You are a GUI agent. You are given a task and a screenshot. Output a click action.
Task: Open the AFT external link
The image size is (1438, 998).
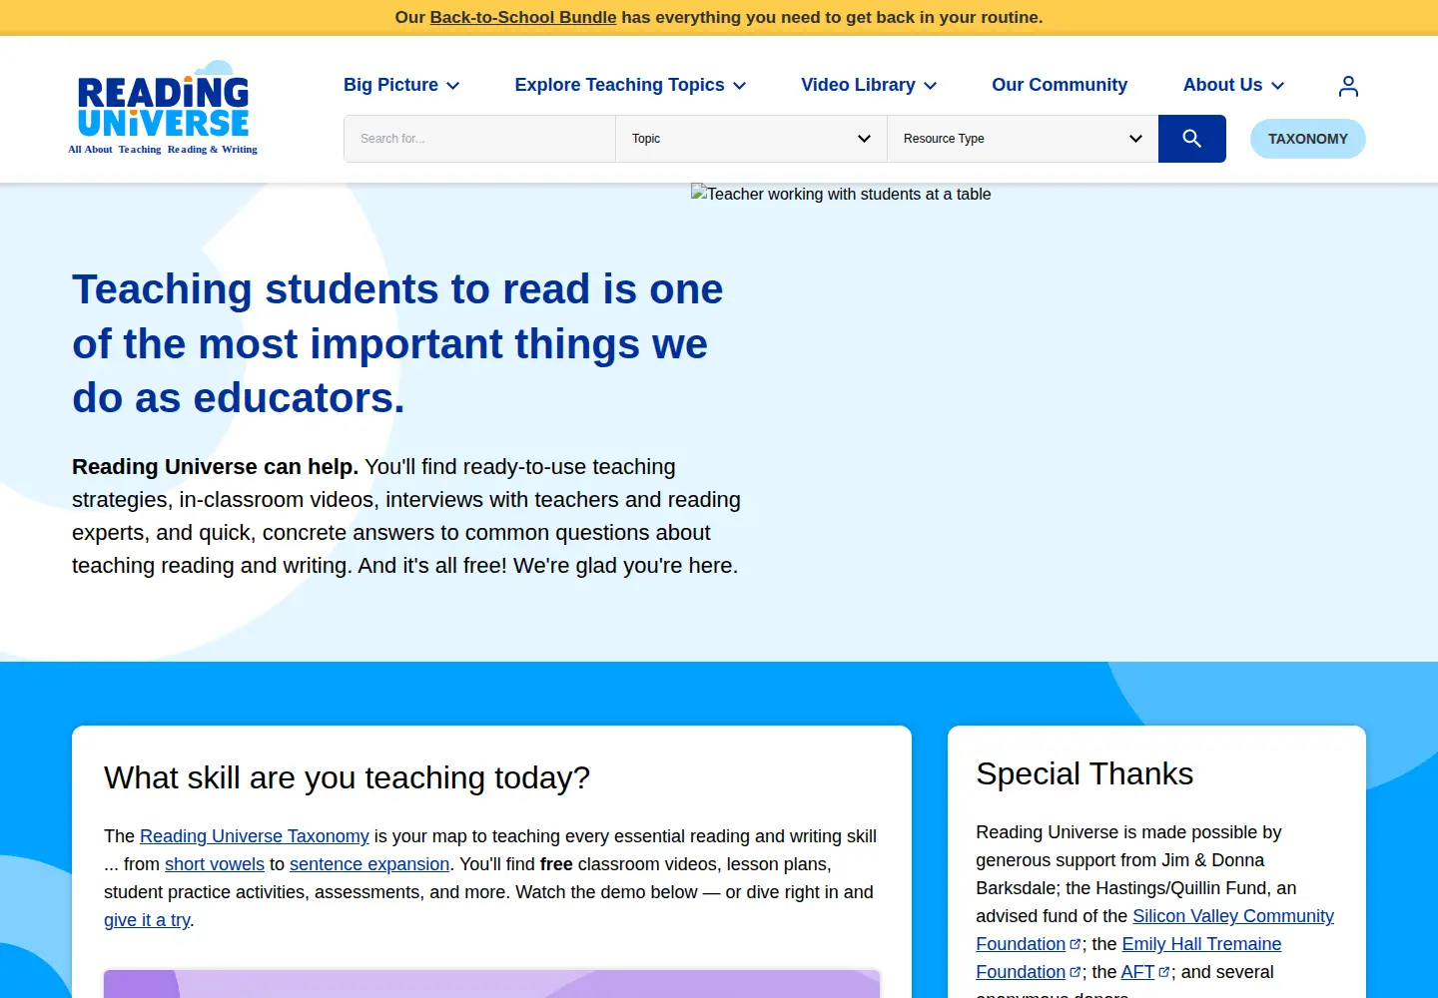tap(1144, 972)
